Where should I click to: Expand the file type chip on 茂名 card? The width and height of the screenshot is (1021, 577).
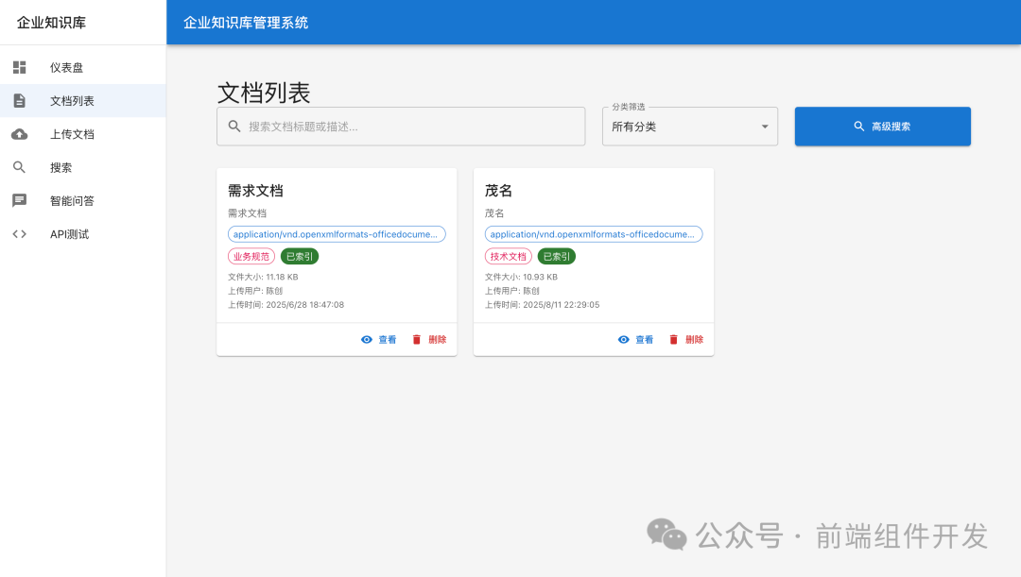click(593, 233)
